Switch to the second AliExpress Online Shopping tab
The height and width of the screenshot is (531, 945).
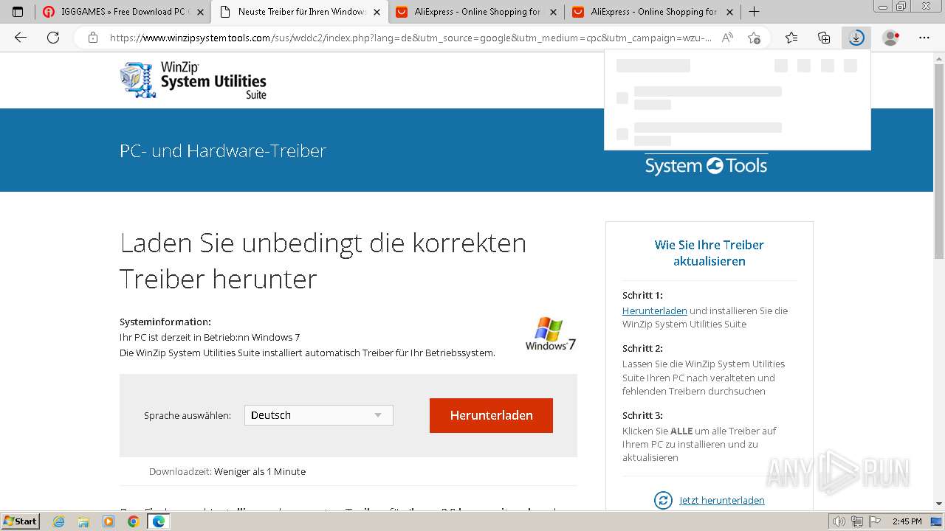click(653, 12)
